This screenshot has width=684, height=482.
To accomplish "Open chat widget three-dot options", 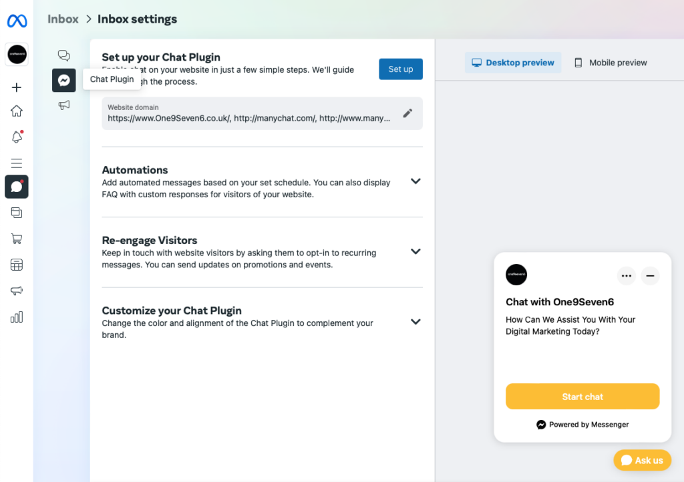I will click(626, 275).
